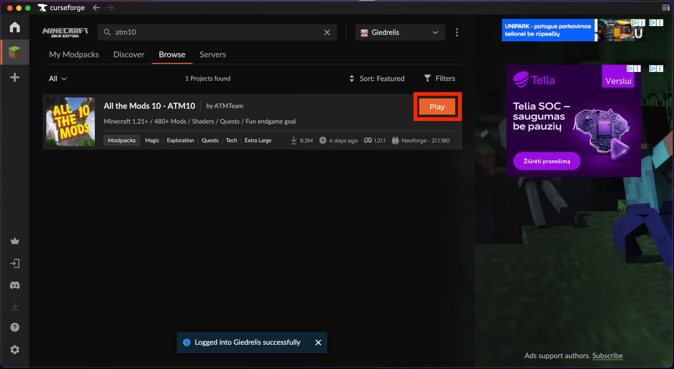Click Žiūrėti pranešimą button in Telia ad
This screenshot has width=674, height=369.
pyautogui.click(x=547, y=161)
